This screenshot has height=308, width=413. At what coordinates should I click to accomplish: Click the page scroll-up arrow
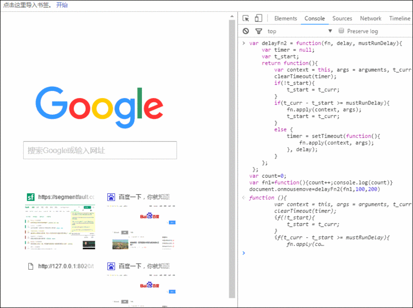point(232,17)
